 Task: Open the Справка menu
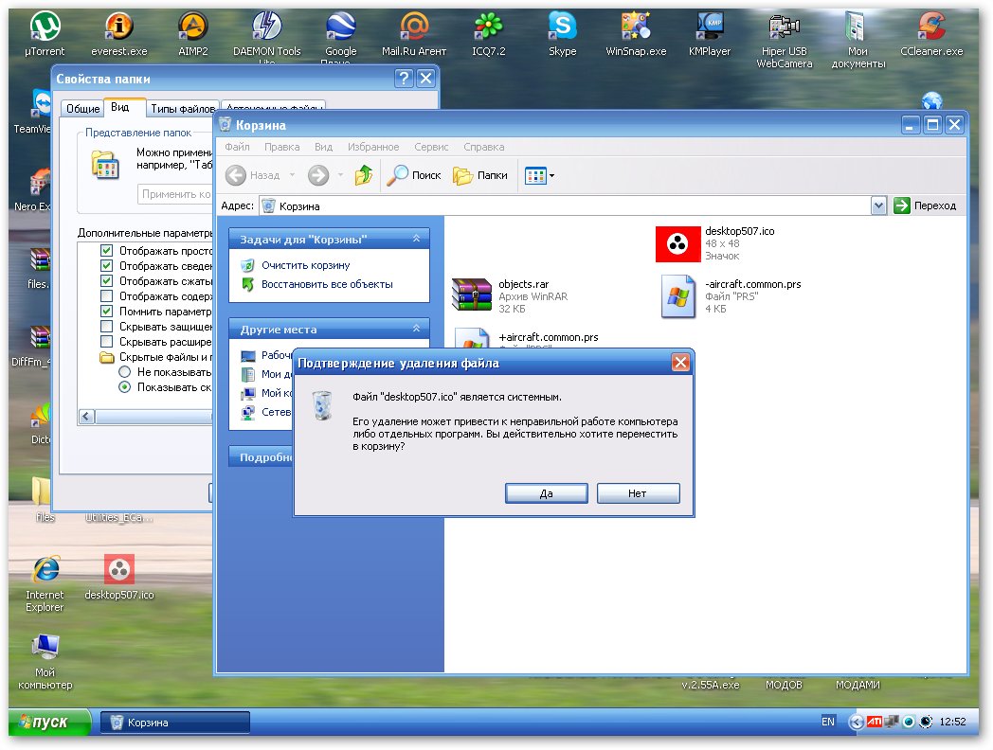(484, 147)
